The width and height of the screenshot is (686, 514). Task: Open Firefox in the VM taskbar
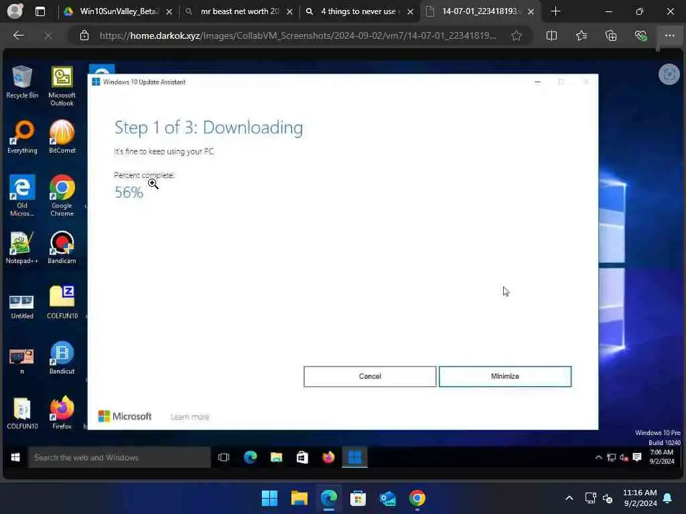coord(328,458)
